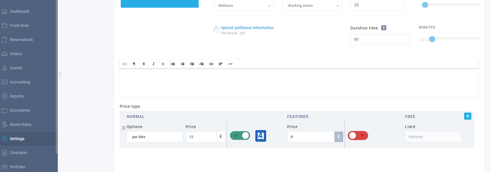Viewport: 490px width, 172px height.
Task: Open the Dashboard section
Action: 19,11
